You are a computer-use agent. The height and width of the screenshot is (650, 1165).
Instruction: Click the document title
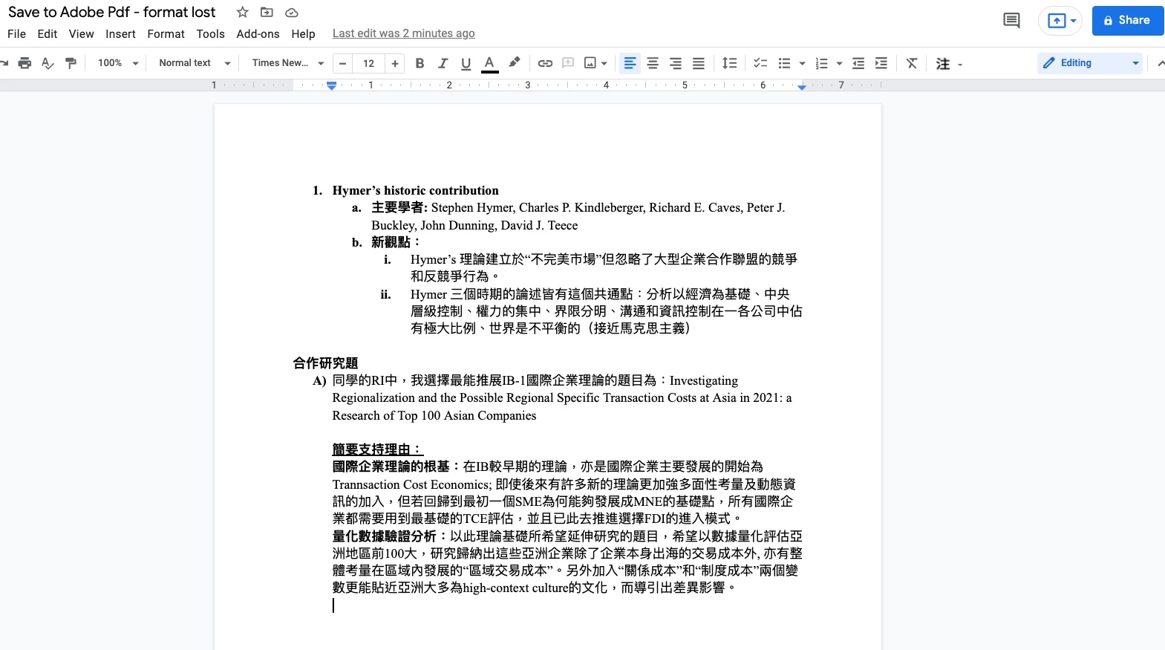coord(111,12)
